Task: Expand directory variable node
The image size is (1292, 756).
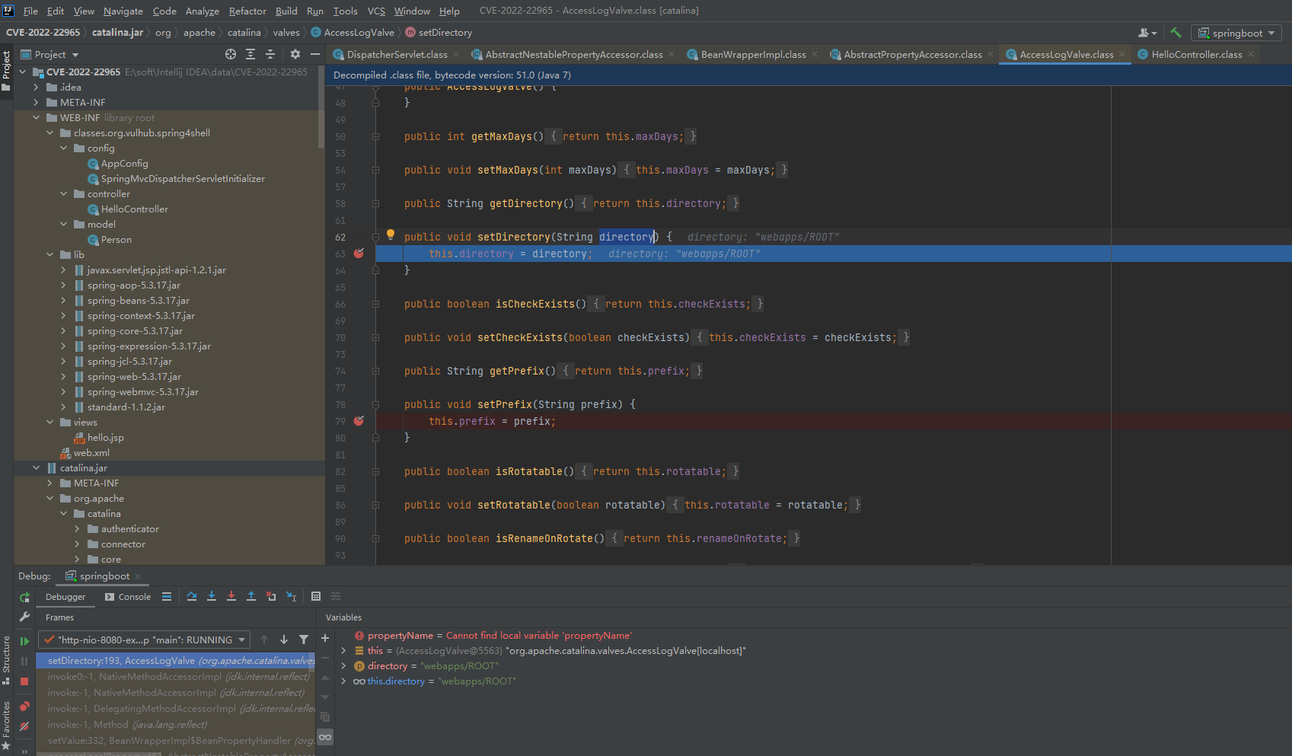Action: pyautogui.click(x=343, y=666)
